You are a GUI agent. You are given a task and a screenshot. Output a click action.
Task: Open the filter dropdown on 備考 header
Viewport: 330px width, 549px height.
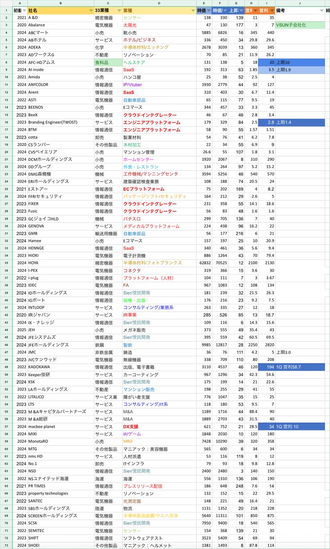[x=321, y=10]
